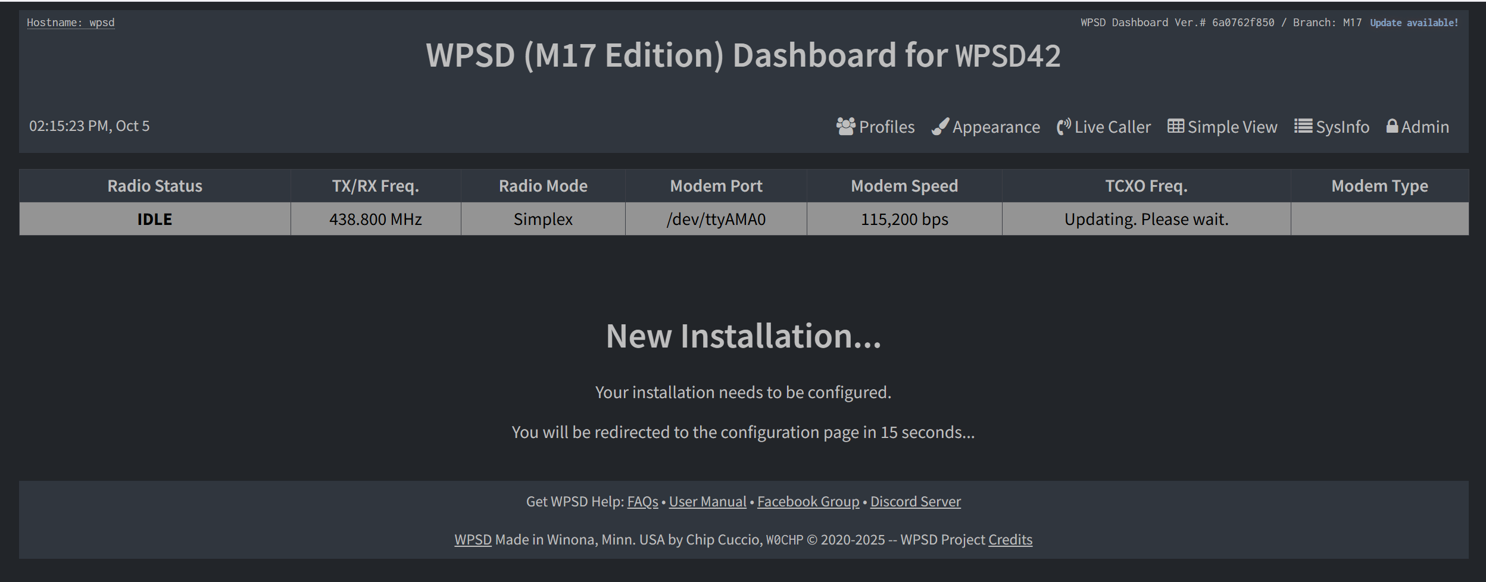Open the User Manual link
The width and height of the screenshot is (1486, 582).
pos(708,502)
